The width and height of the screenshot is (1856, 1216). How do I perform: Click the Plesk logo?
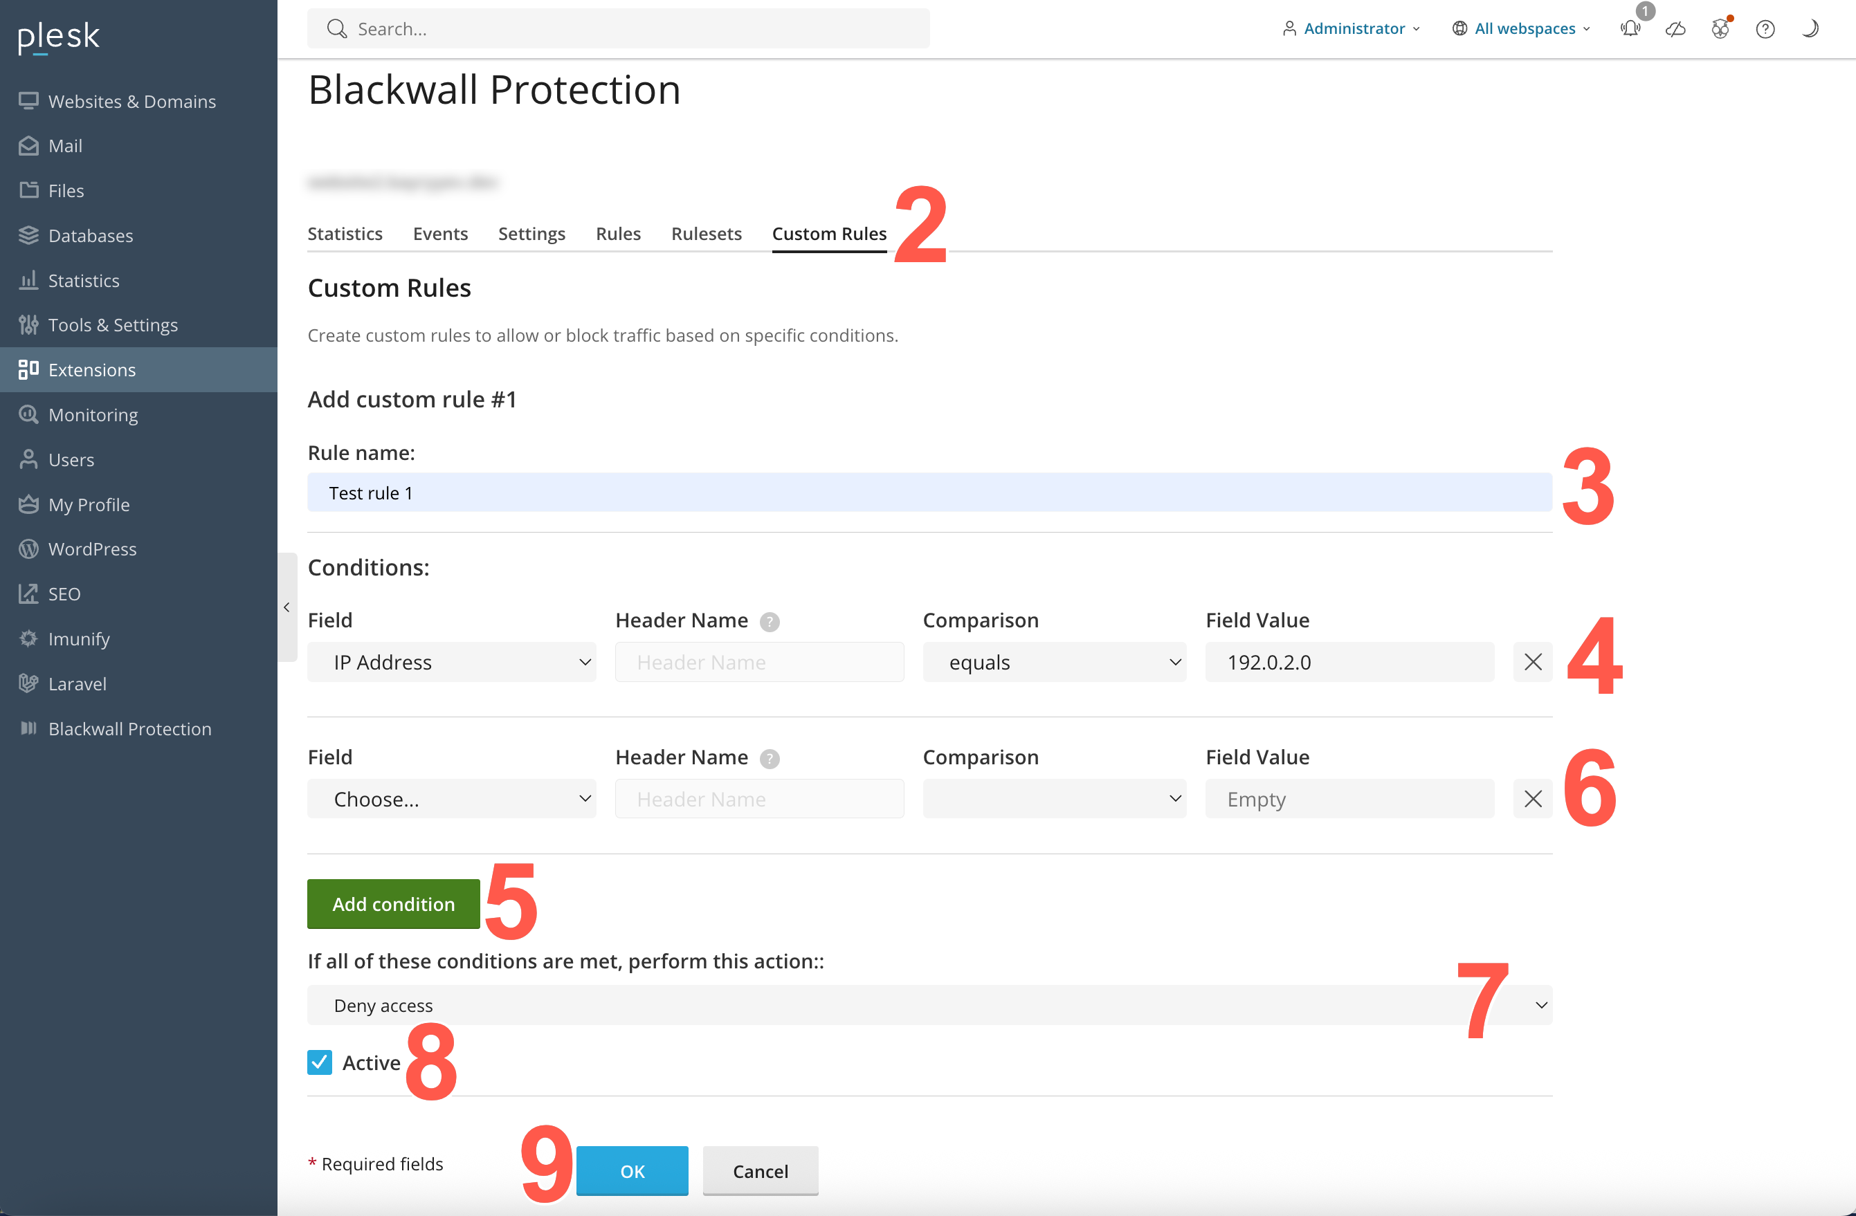(x=59, y=36)
